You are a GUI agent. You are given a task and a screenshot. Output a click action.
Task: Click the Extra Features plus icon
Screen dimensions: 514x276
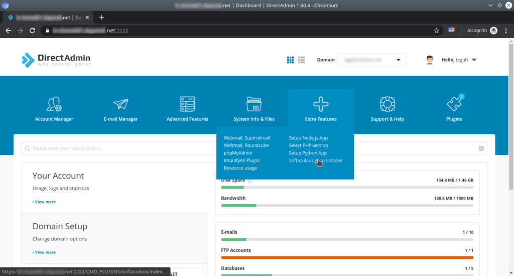click(321, 104)
